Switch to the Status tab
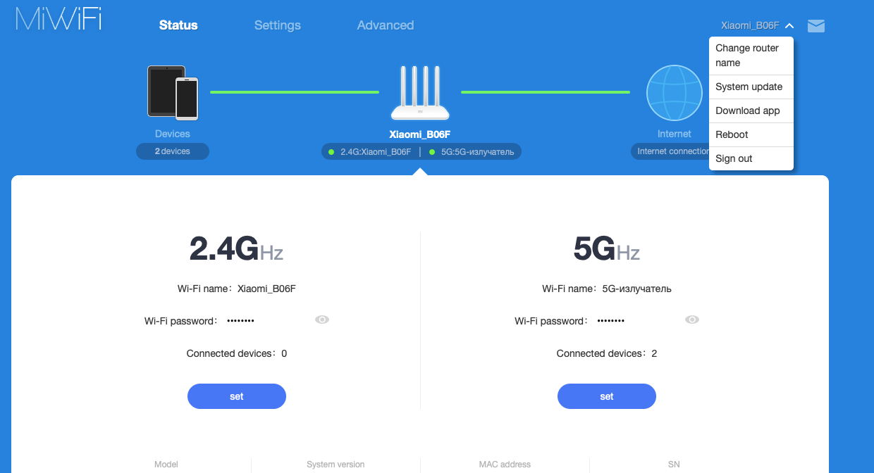The width and height of the screenshot is (874, 473). point(178,25)
